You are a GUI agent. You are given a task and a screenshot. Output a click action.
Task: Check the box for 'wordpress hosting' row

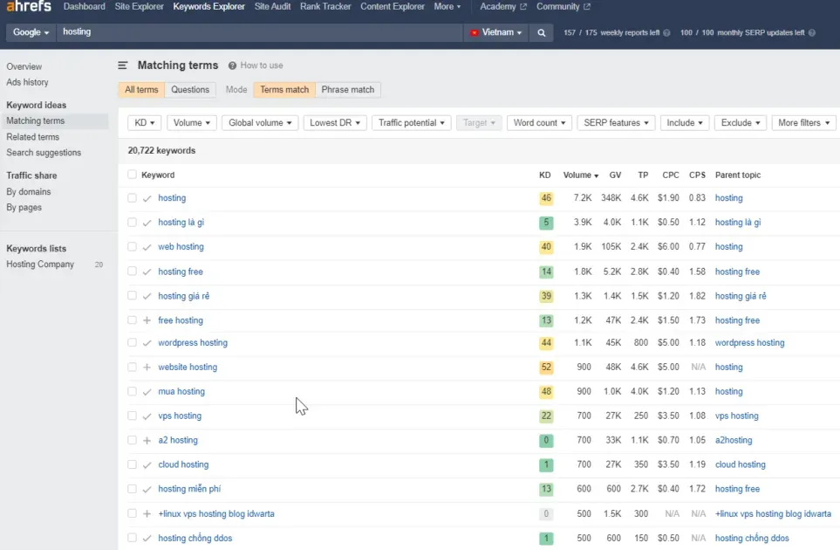pos(132,343)
